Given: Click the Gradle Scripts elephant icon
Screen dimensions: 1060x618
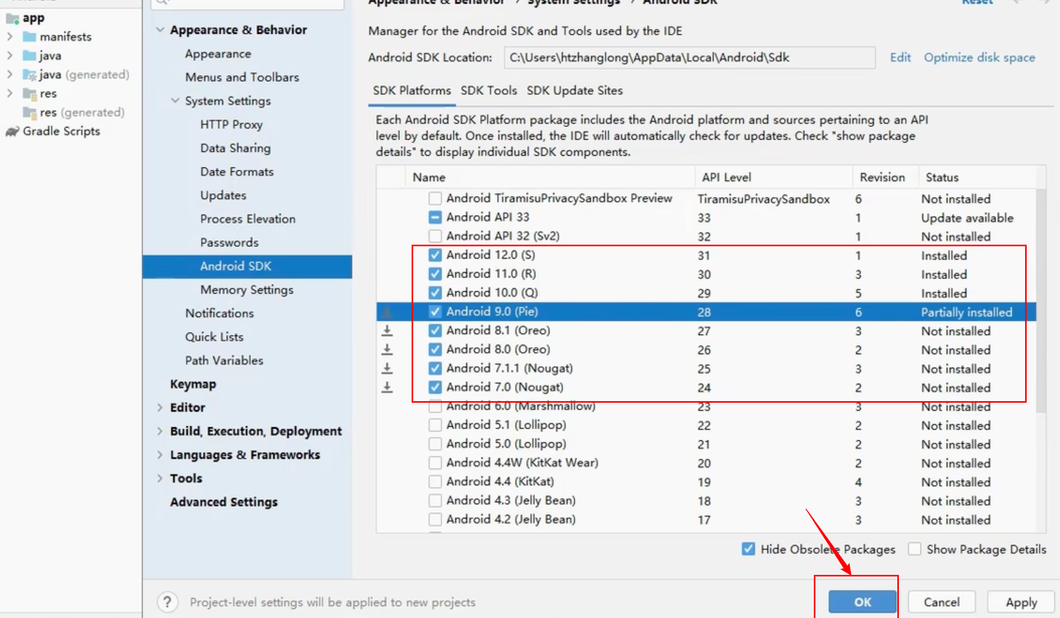Looking at the screenshot, I should (x=12, y=131).
